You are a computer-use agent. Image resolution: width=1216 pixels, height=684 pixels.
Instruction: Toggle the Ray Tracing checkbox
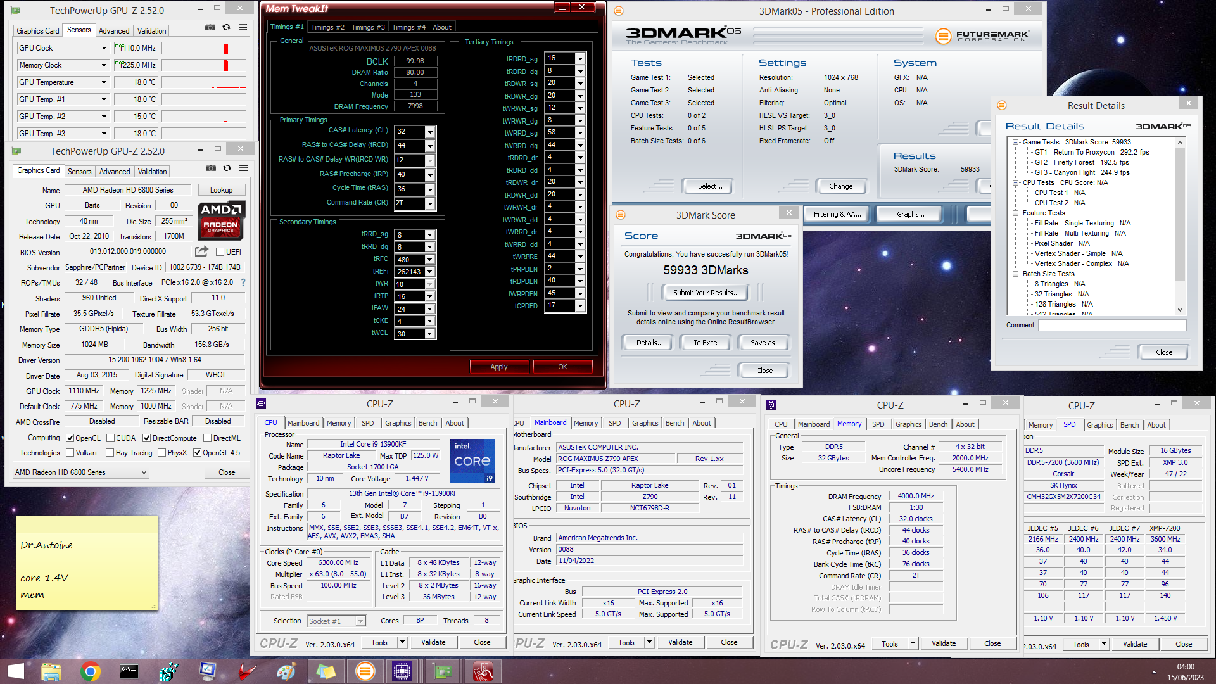[110, 453]
